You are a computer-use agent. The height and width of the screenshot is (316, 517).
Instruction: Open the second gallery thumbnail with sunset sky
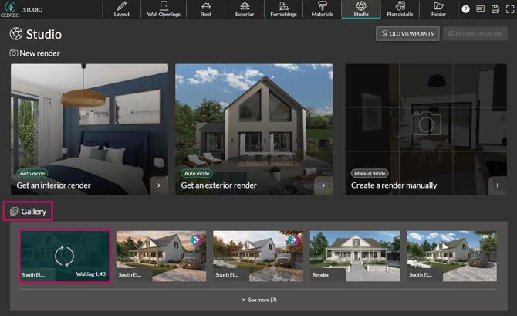pos(161,256)
